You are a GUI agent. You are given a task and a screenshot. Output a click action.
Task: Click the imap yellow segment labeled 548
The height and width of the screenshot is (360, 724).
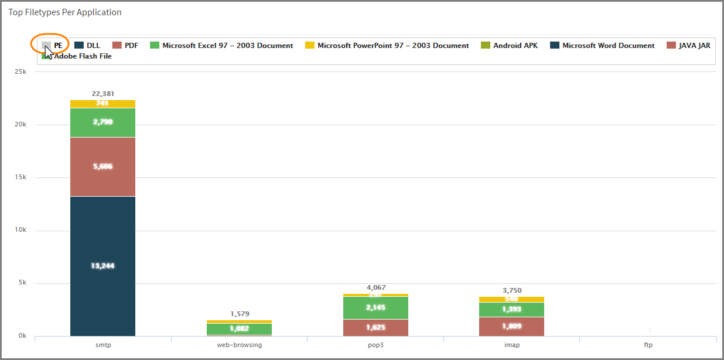511,299
